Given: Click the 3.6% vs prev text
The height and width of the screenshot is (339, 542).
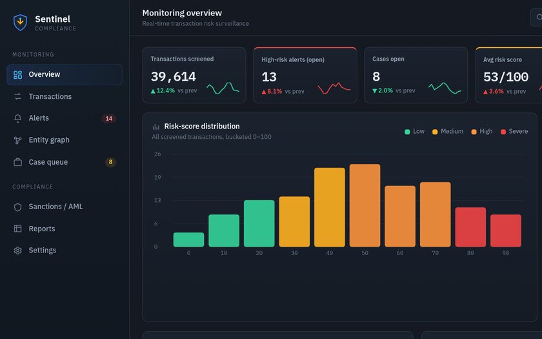Looking at the screenshot, I should 505,92.
